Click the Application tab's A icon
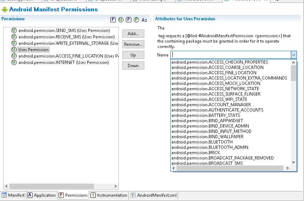 (x=30, y=195)
